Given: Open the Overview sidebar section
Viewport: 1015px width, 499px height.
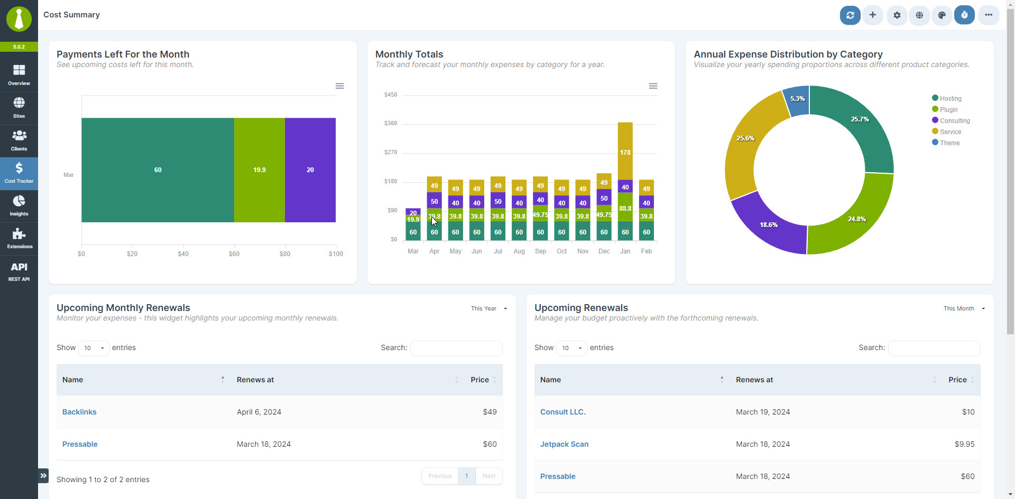Looking at the screenshot, I should (19, 76).
